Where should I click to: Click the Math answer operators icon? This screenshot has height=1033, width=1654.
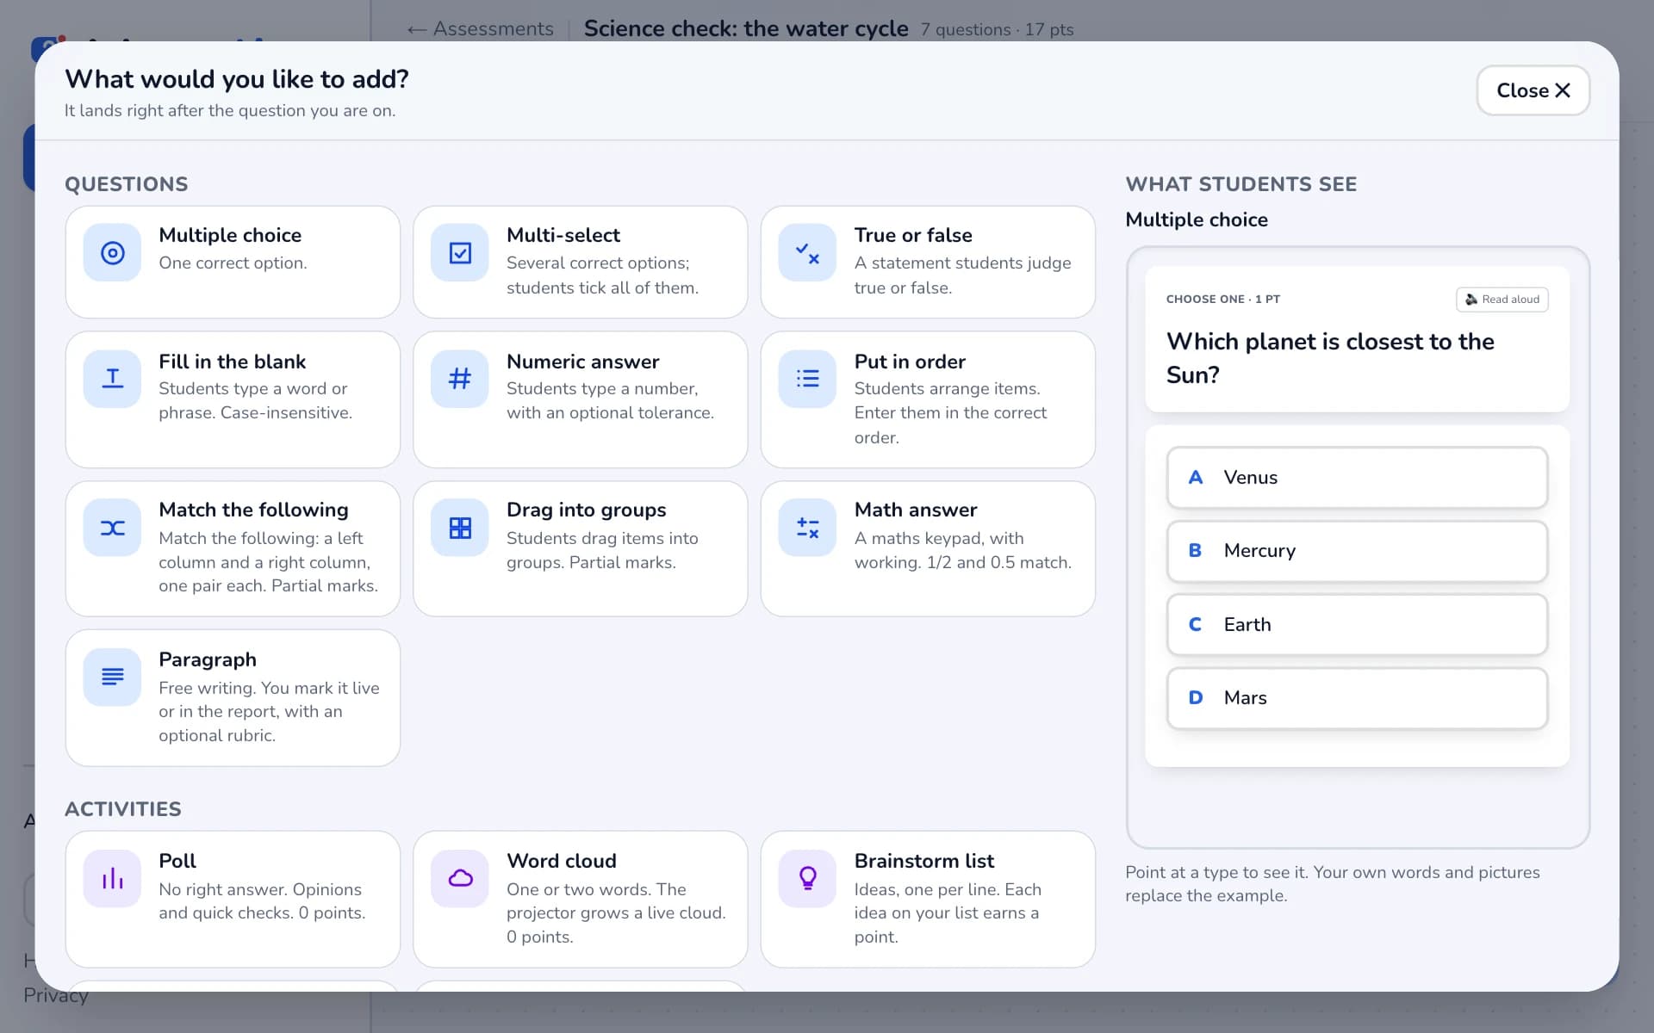pos(807,528)
